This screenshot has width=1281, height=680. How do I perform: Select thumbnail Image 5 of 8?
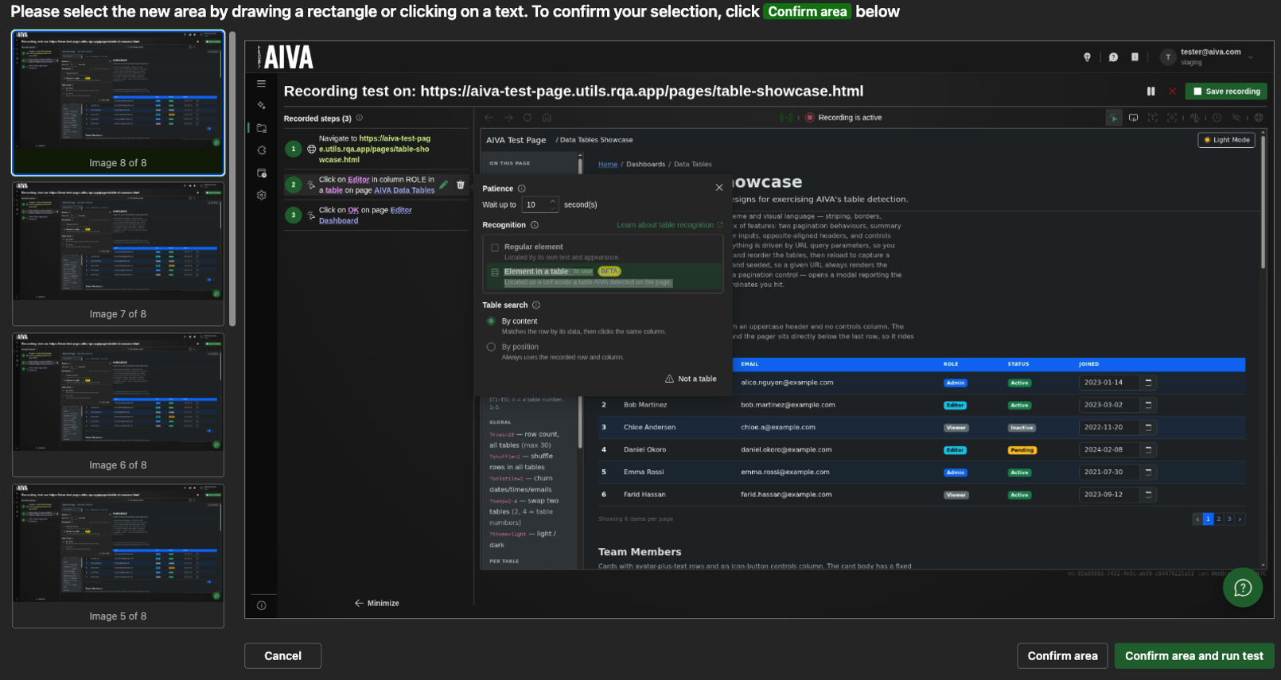click(118, 556)
